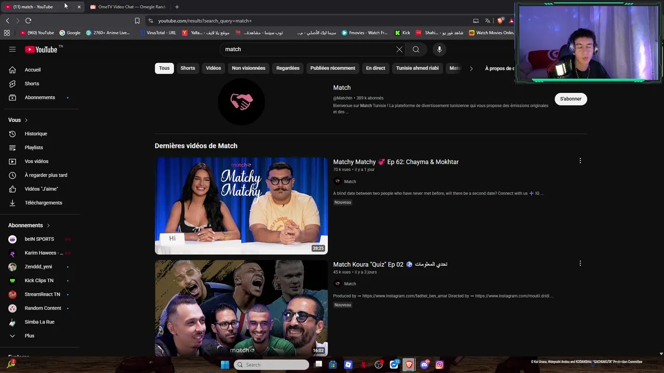Screen dimensions: 664x373
Task: Switch to the OmeTV Video Chat tab
Action: click(x=127, y=7)
